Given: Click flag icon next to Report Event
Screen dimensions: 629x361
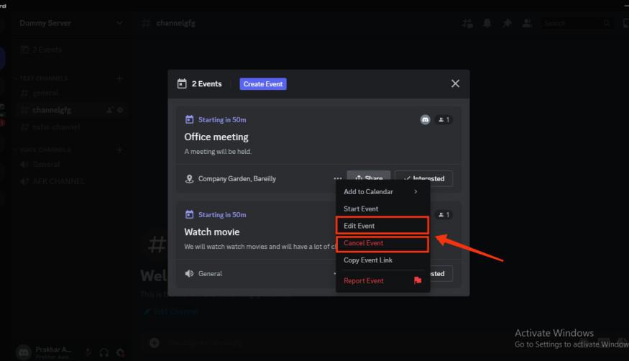Looking at the screenshot, I should [x=418, y=280].
